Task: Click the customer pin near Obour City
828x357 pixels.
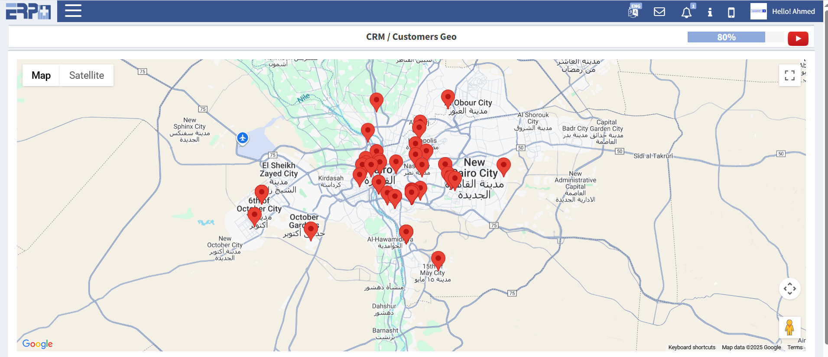Action: pos(448,98)
